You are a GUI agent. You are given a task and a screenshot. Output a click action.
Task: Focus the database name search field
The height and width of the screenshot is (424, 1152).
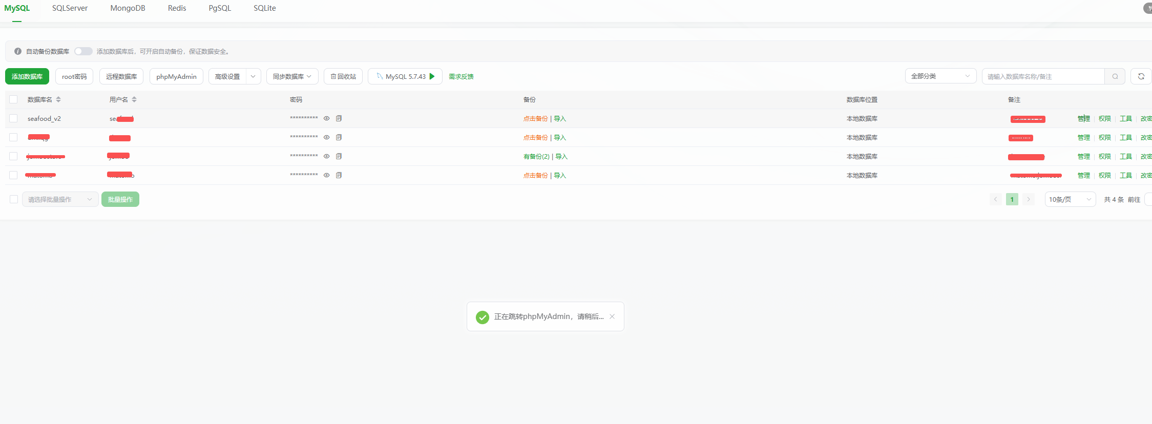click(x=1043, y=76)
